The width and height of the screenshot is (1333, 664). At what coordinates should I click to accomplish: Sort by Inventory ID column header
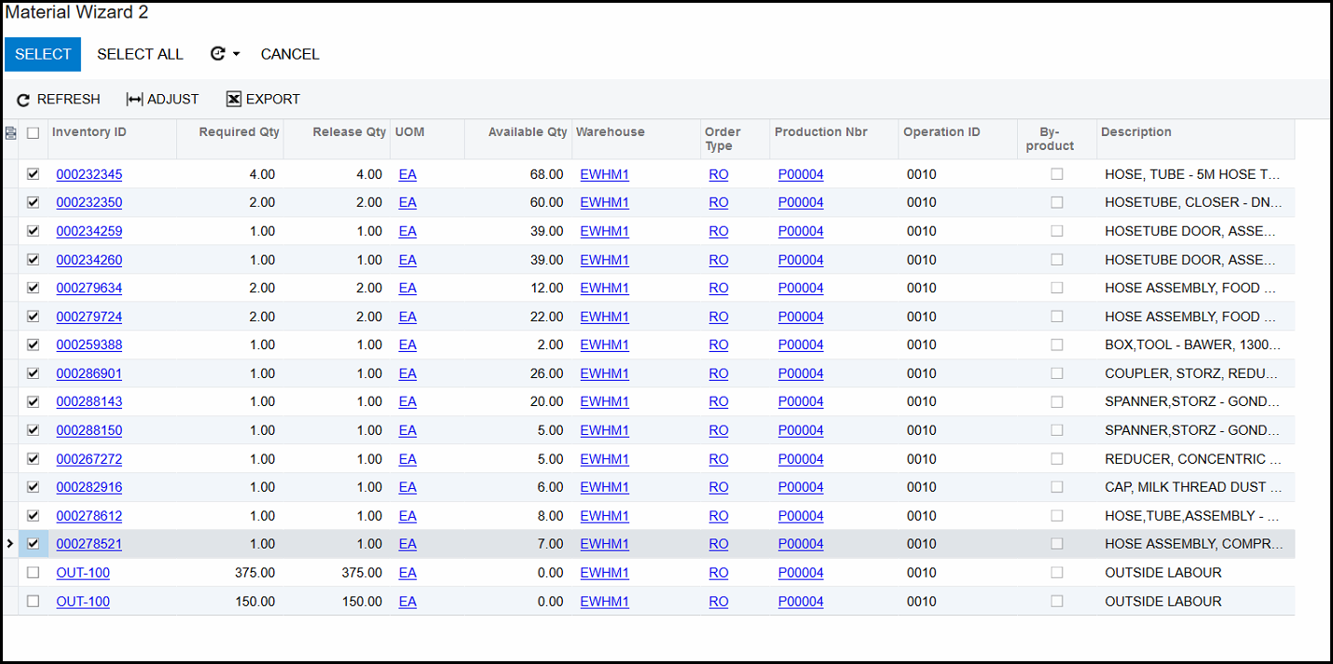[x=89, y=132]
